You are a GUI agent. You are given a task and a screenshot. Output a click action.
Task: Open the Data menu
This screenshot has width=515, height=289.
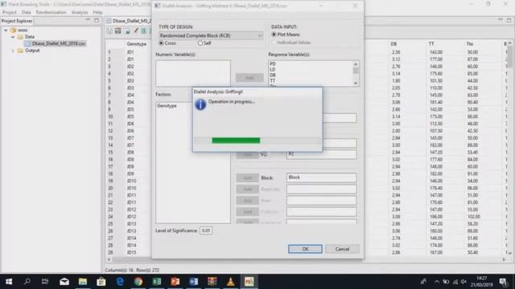coord(27,12)
